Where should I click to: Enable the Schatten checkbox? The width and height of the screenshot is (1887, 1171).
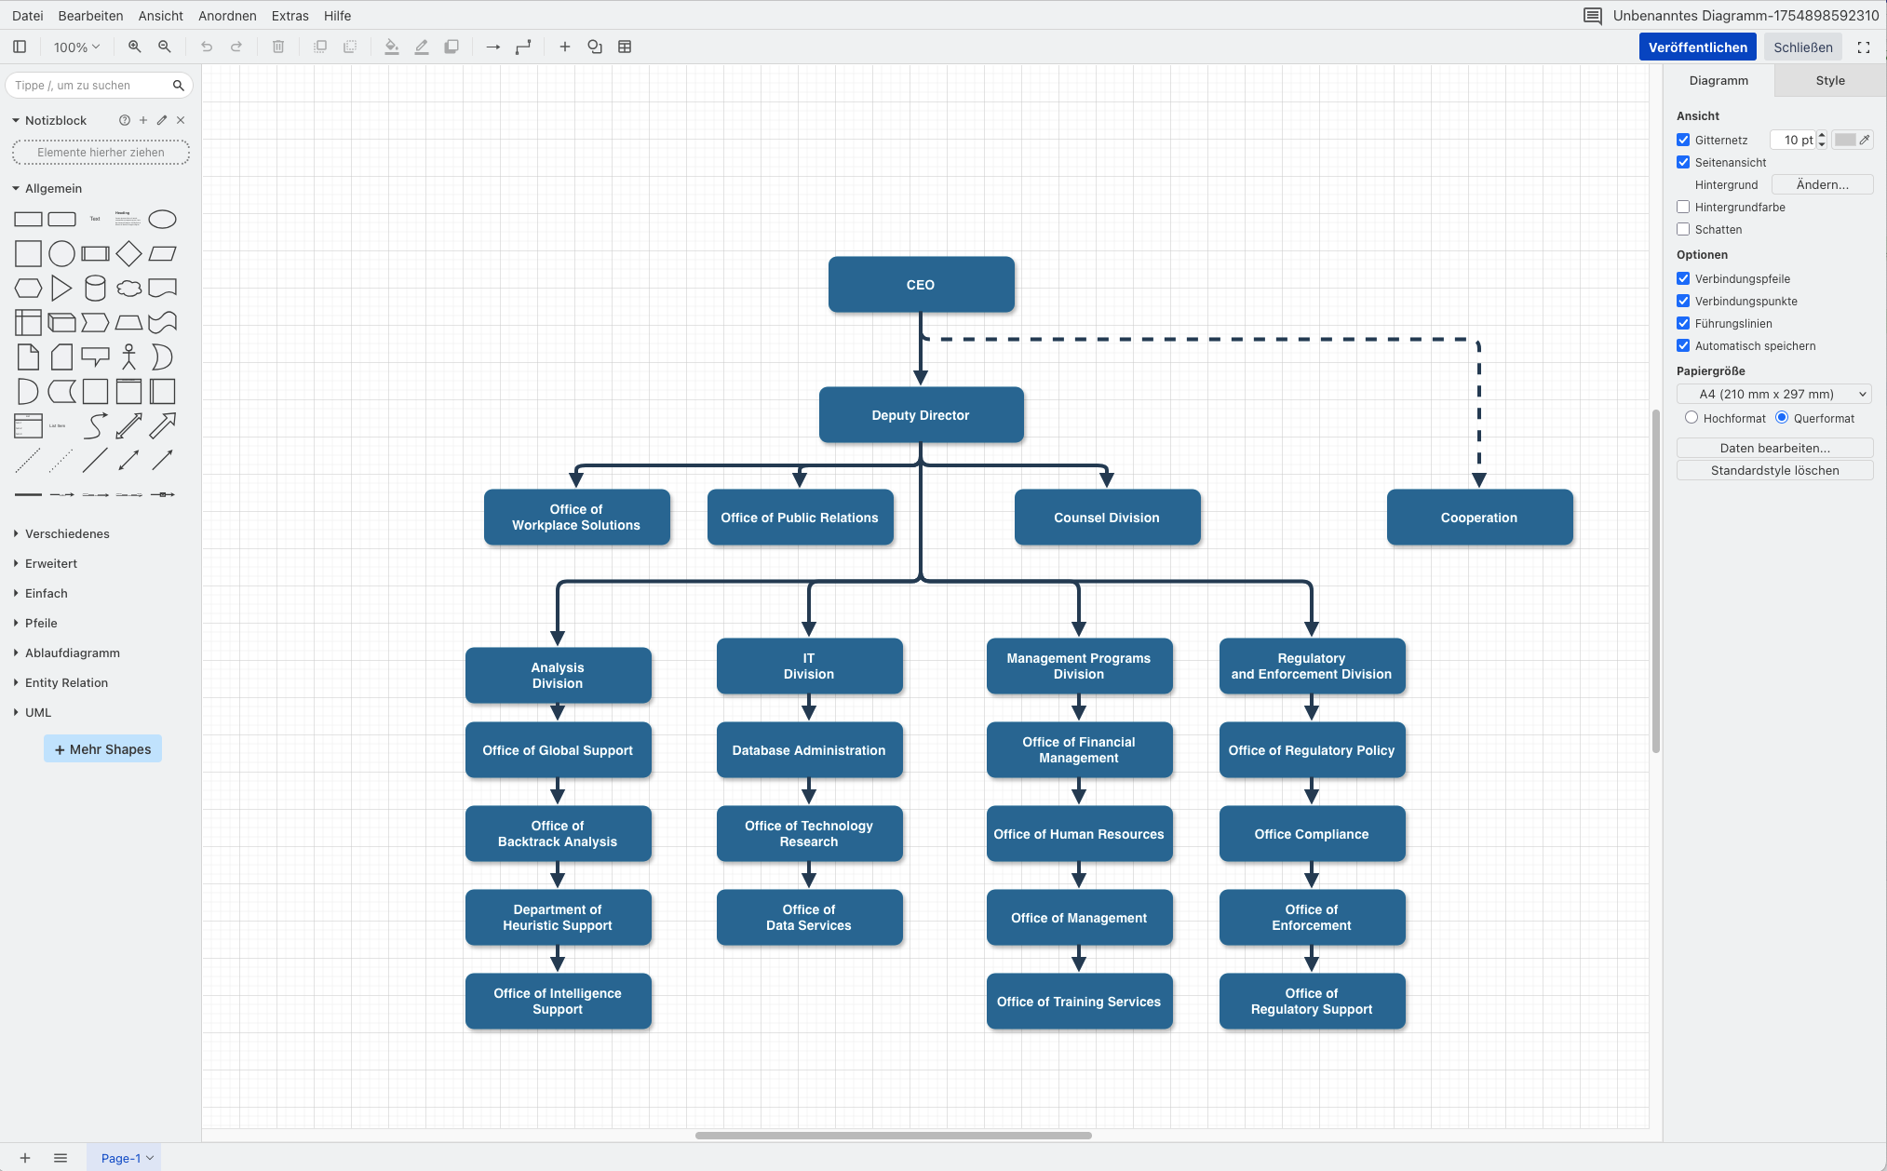1683,229
